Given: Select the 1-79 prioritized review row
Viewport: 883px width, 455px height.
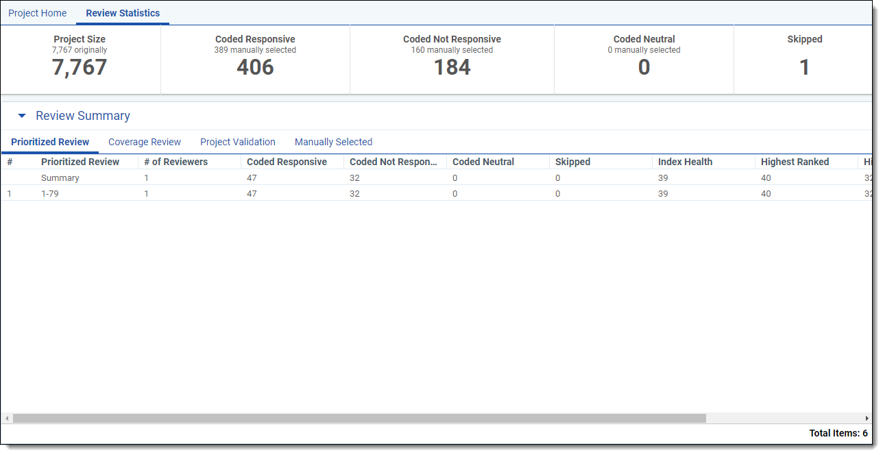Looking at the screenshot, I should pyautogui.click(x=51, y=193).
